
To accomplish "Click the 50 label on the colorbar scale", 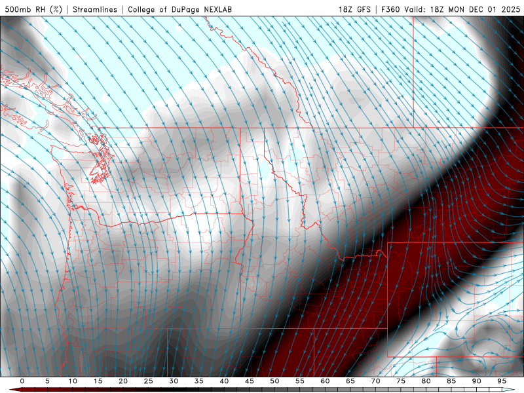I will [x=274, y=381].
